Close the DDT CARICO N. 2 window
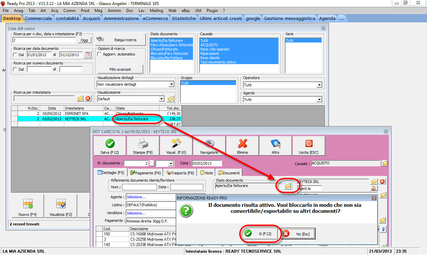Screen dimensions: 427x255 click(x=387, y=131)
